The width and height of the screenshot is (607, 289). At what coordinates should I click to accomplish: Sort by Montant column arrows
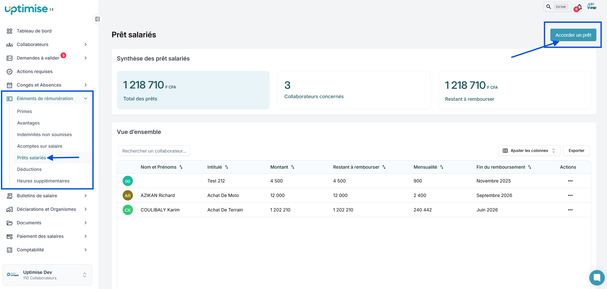pos(293,167)
